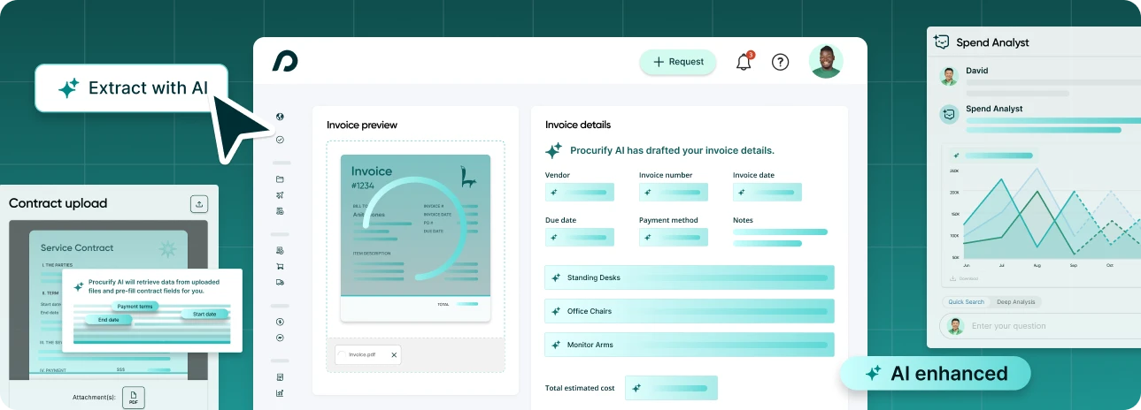Screen dimensions: 1141x410
Task: Click the Due date field
Action: pyautogui.click(x=580, y=237)
